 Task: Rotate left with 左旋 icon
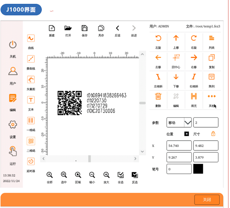click(158, 38)
